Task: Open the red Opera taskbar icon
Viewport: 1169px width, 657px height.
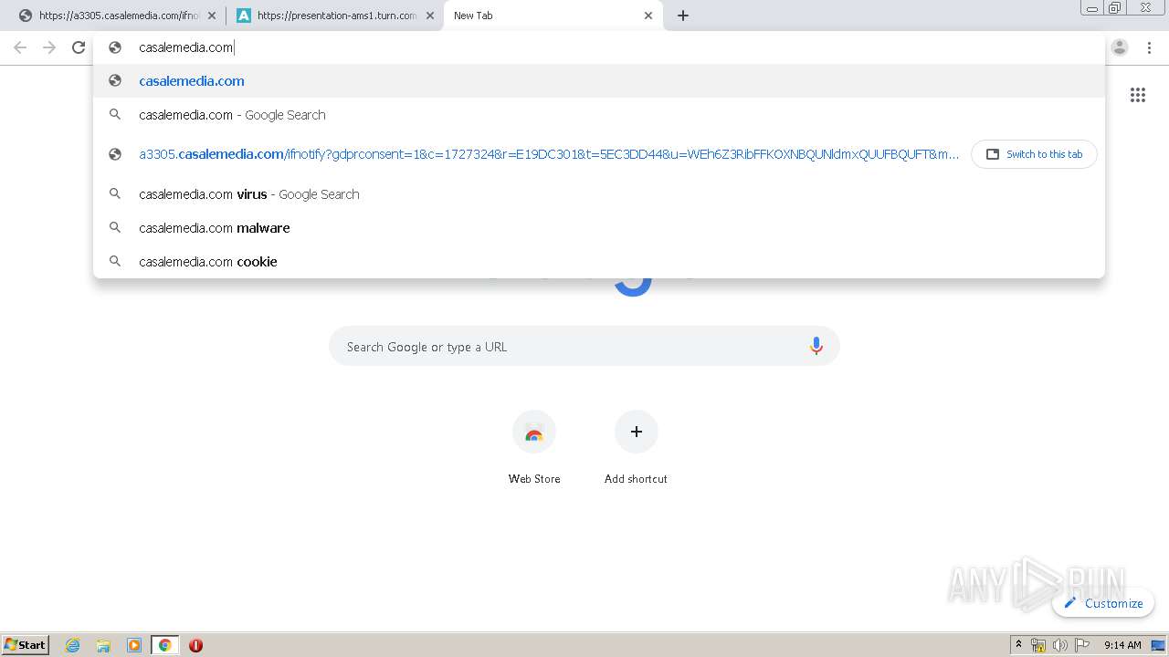Action: 195,645
